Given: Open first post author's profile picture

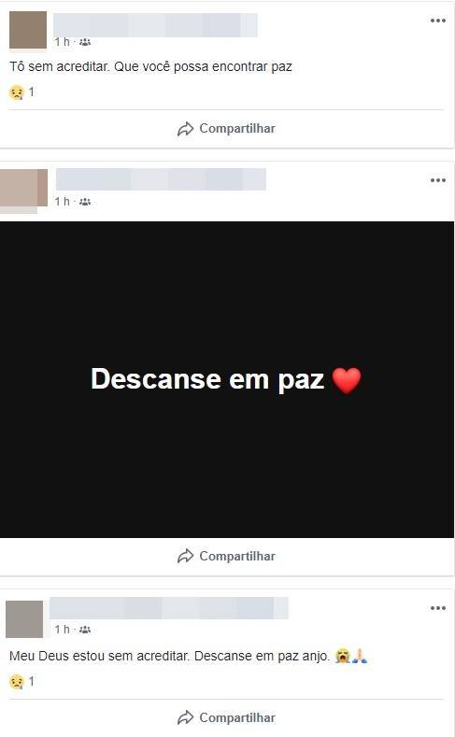Looking at the screenshot, I should 28,30.
